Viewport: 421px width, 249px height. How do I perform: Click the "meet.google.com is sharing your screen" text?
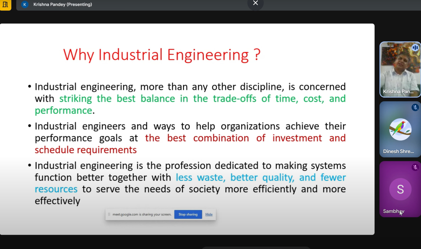142,214
